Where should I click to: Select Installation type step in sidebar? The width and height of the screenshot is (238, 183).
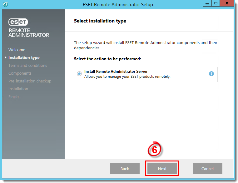click(24, 58)
